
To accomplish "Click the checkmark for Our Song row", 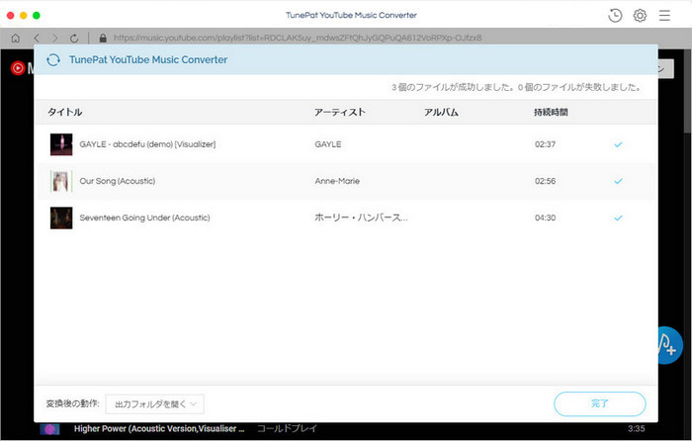I will click(618, 181).
